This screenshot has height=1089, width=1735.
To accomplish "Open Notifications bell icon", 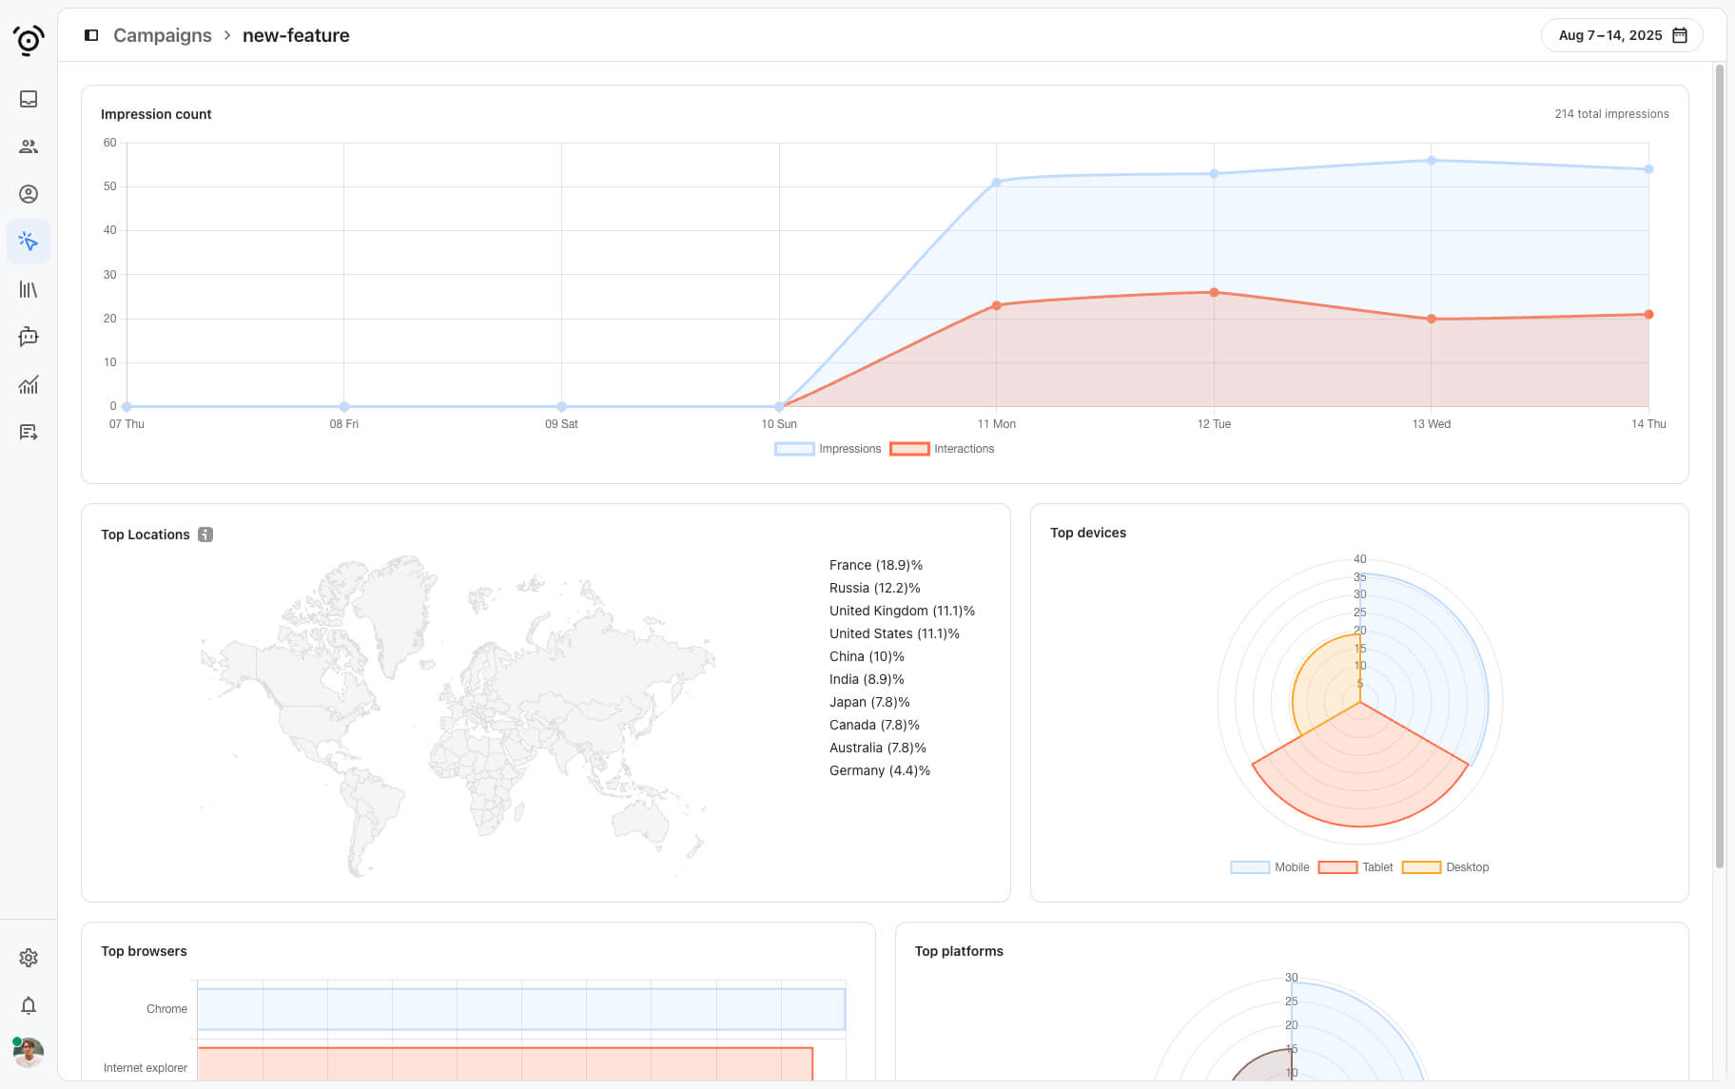I will pyautogui.click(x=29, y=1005).
